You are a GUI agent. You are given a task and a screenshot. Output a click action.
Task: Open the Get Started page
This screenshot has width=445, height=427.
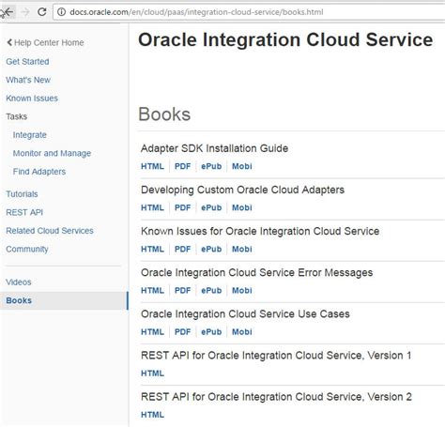click(27, 62)
